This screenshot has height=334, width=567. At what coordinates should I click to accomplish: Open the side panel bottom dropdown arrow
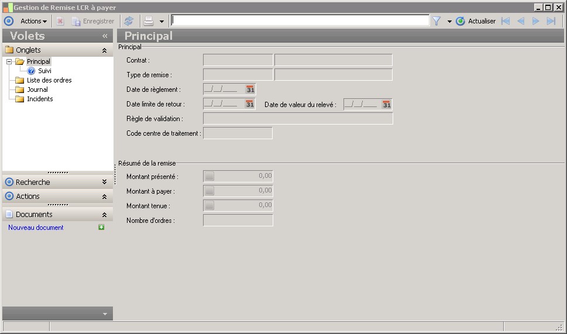click(x=105, y=314)
